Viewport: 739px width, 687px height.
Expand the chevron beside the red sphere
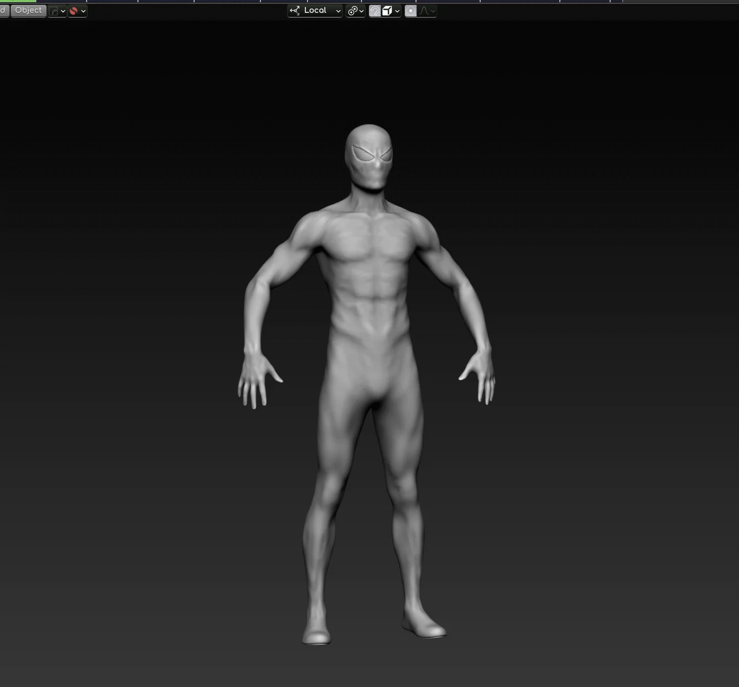point(83,11)
